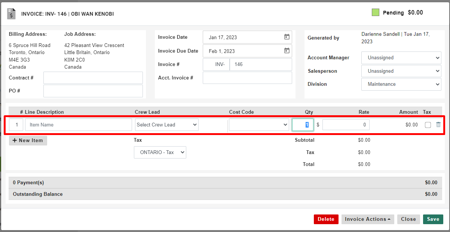The width and height of the screenshot is (450, 232).
Task: Click the green Pending status swatch
Action: 375,12
